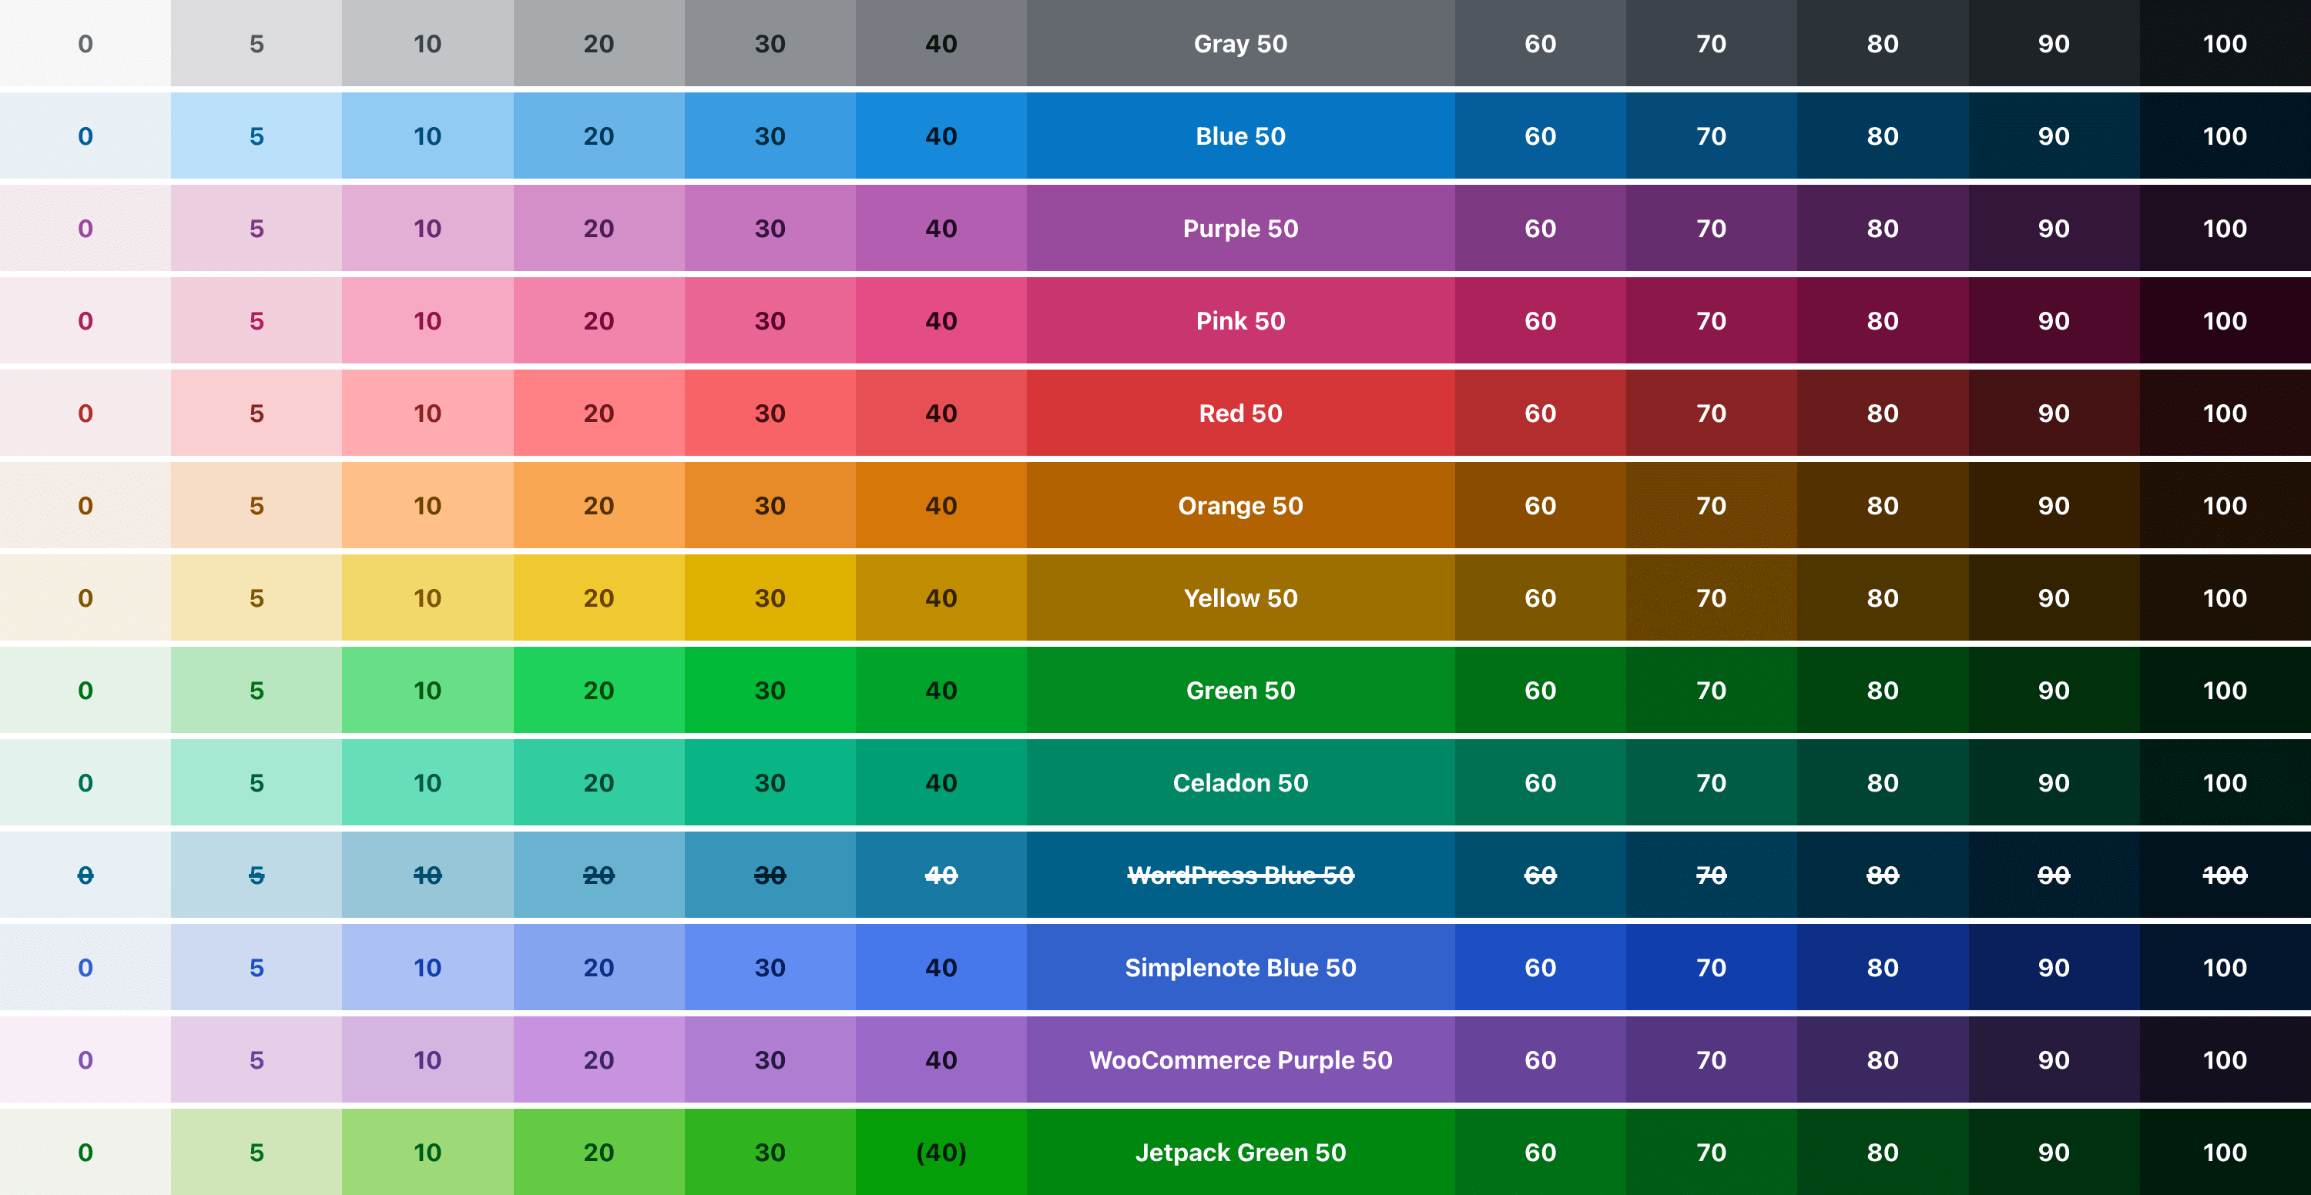Screen dimensions: 2311x1195
Task: Click the Orange 50 swatch
Action: 1239,504
